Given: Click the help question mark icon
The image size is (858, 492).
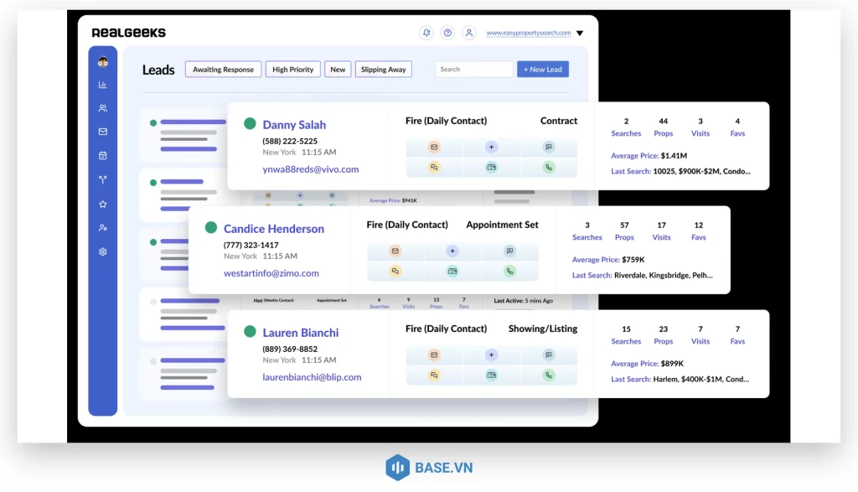Looking at the screenshot, I should click(x=447, y=33).
